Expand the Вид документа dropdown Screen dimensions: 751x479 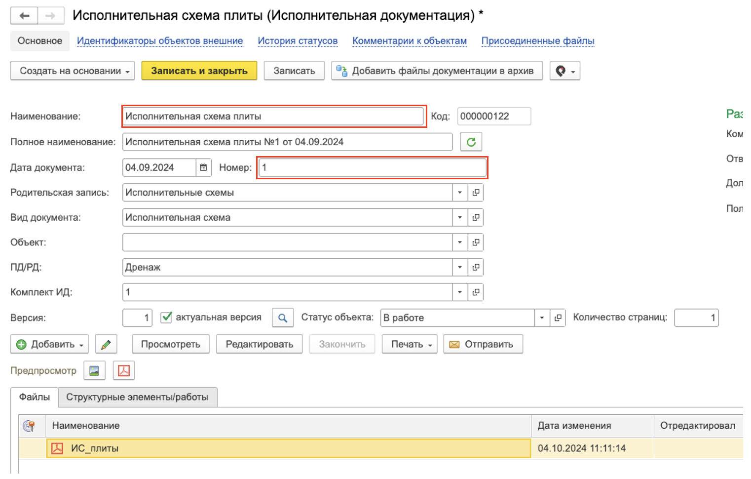460,217
